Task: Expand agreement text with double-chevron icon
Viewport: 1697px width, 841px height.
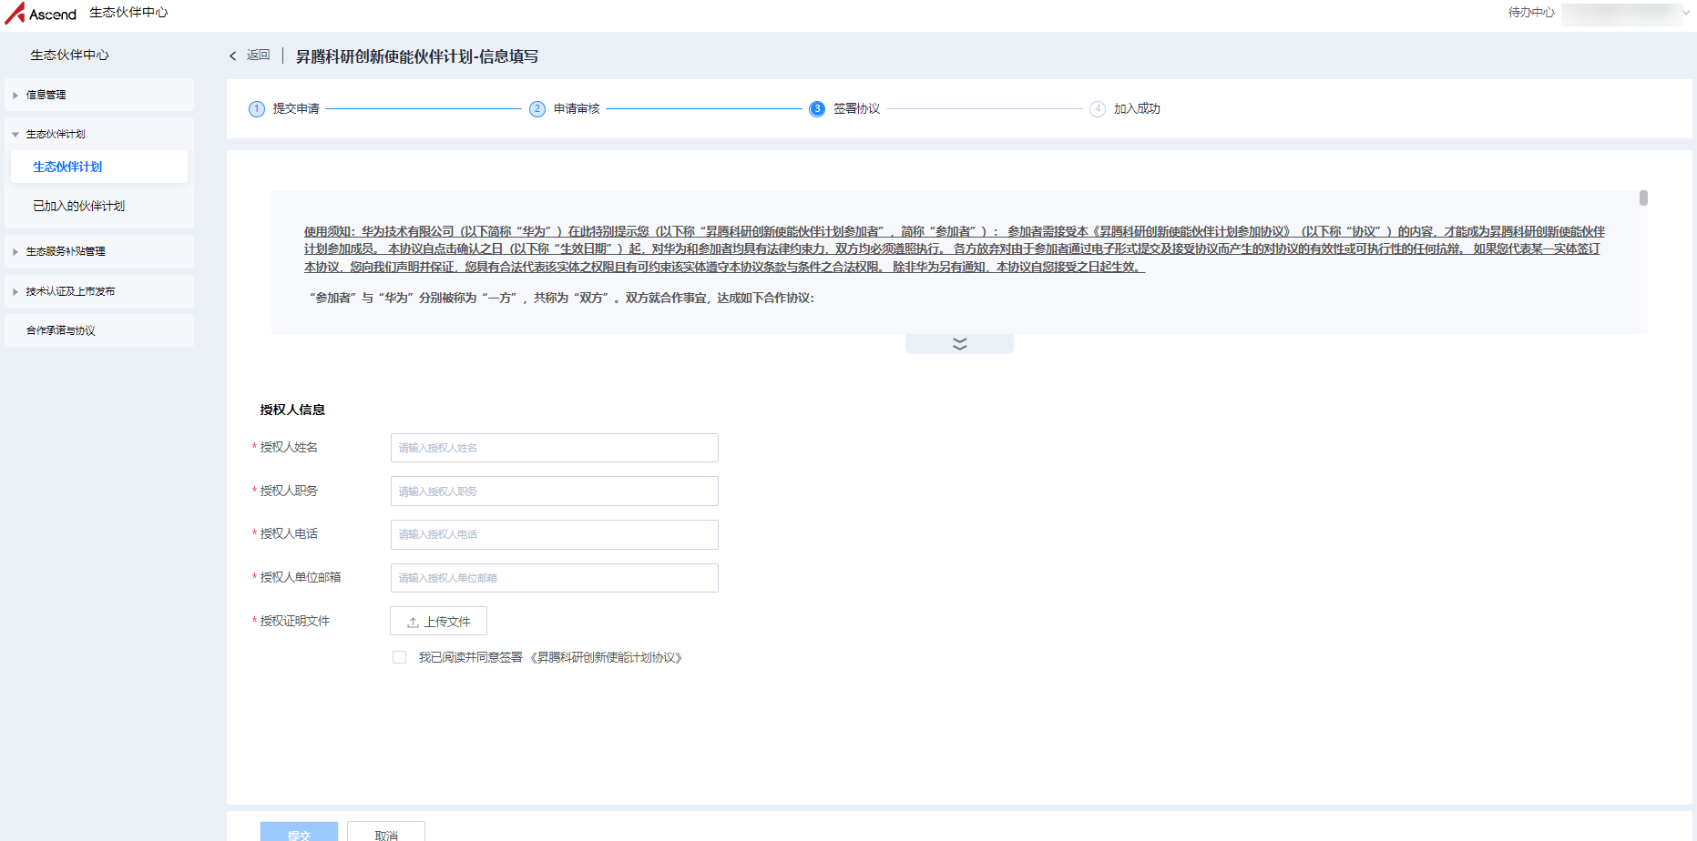Action: coord(959,344)
